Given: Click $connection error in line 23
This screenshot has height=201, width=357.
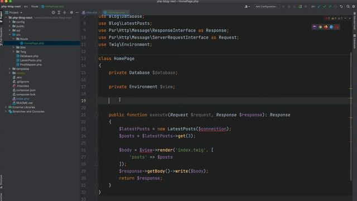Looking at the screenshot, I should click(x=212, y=129).
